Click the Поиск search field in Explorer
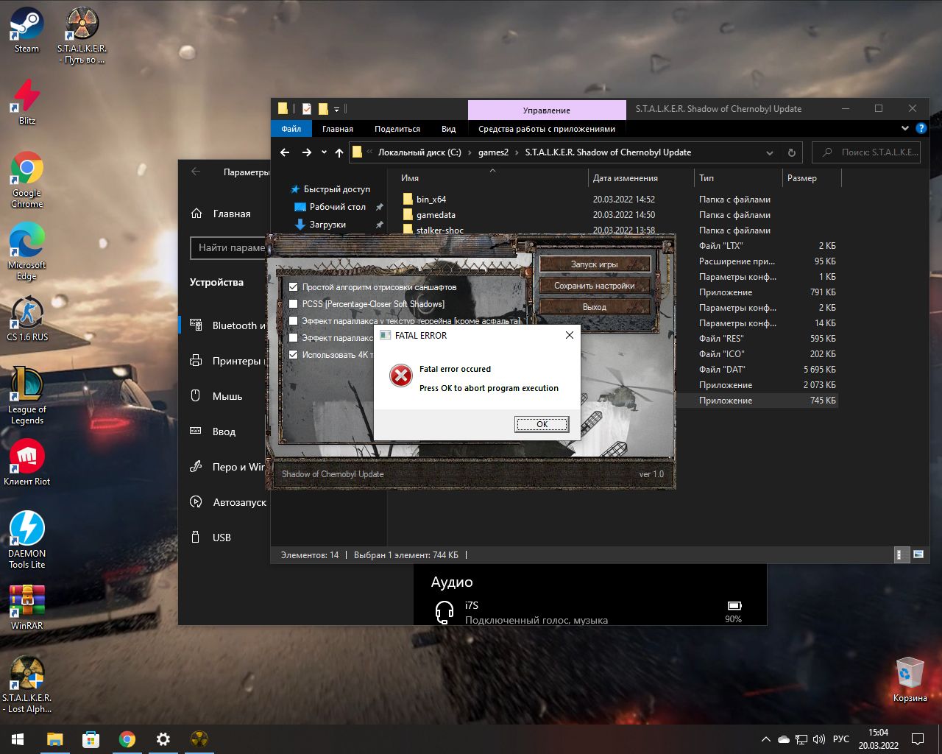 [868, 152]
